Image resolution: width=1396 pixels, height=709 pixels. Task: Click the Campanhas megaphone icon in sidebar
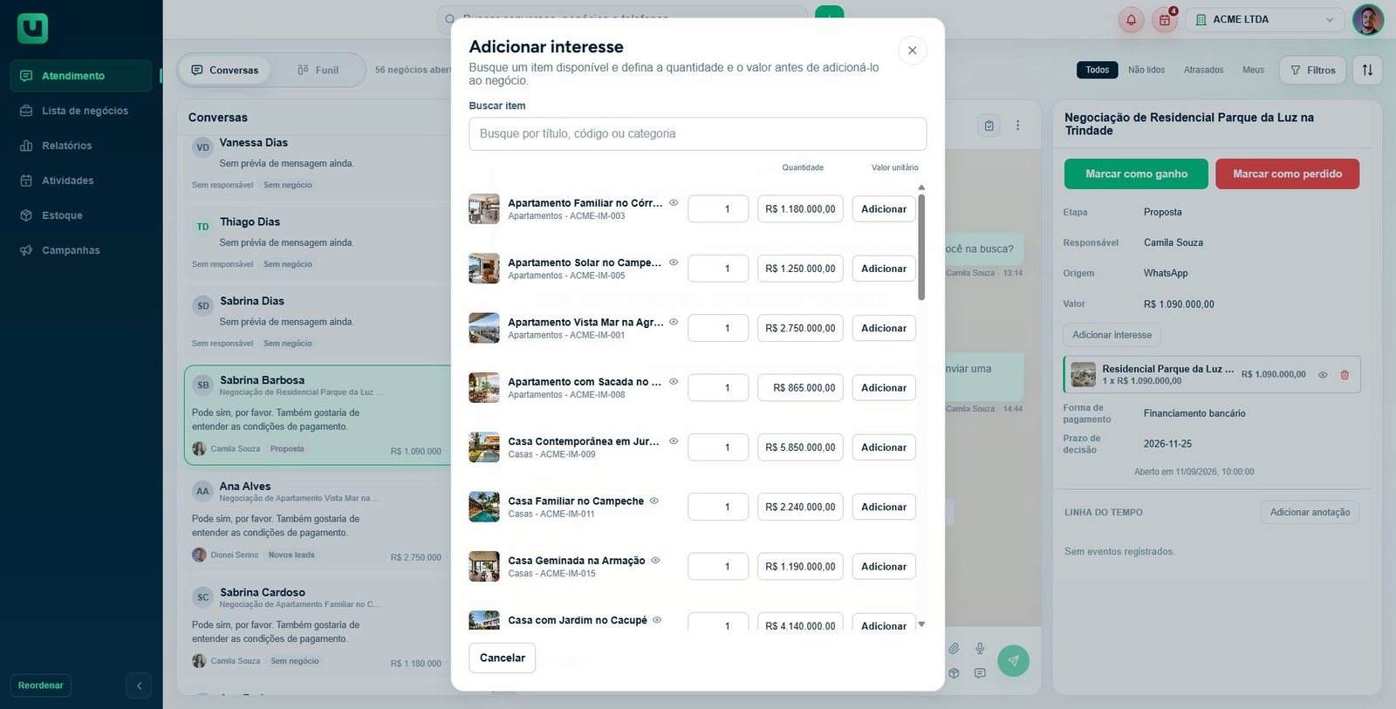pyautogui.click(x=26, y=250)
